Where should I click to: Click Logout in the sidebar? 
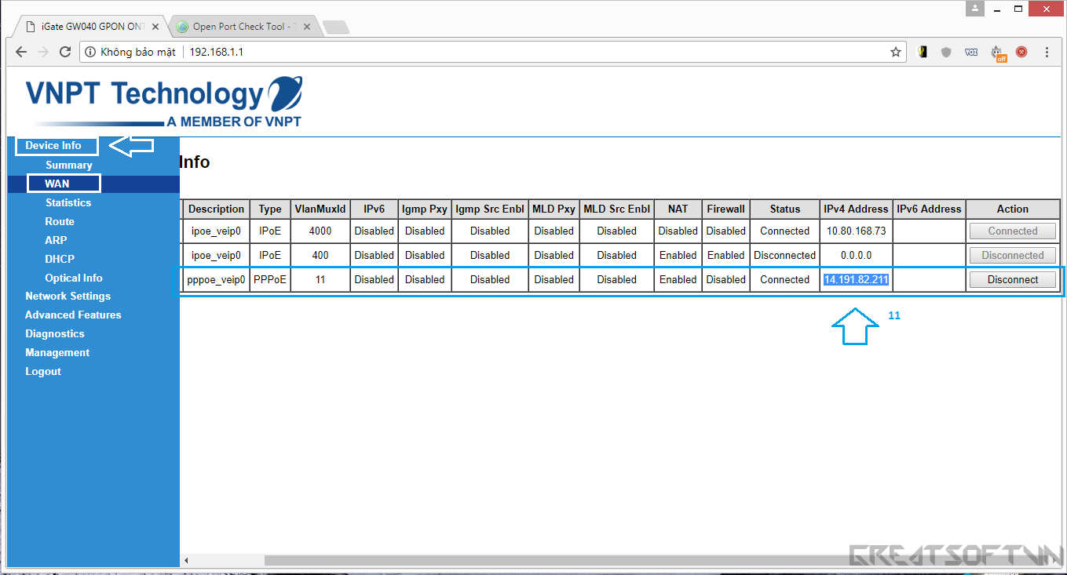coord(42,371)
